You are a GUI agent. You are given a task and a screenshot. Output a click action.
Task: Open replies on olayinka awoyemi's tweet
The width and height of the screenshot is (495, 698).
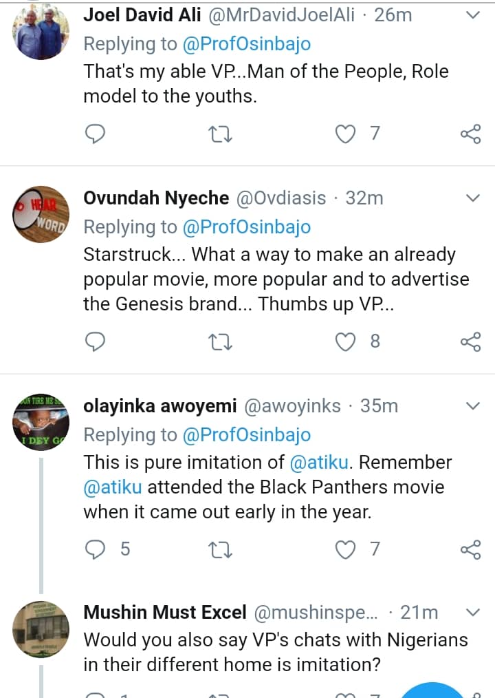95,549
